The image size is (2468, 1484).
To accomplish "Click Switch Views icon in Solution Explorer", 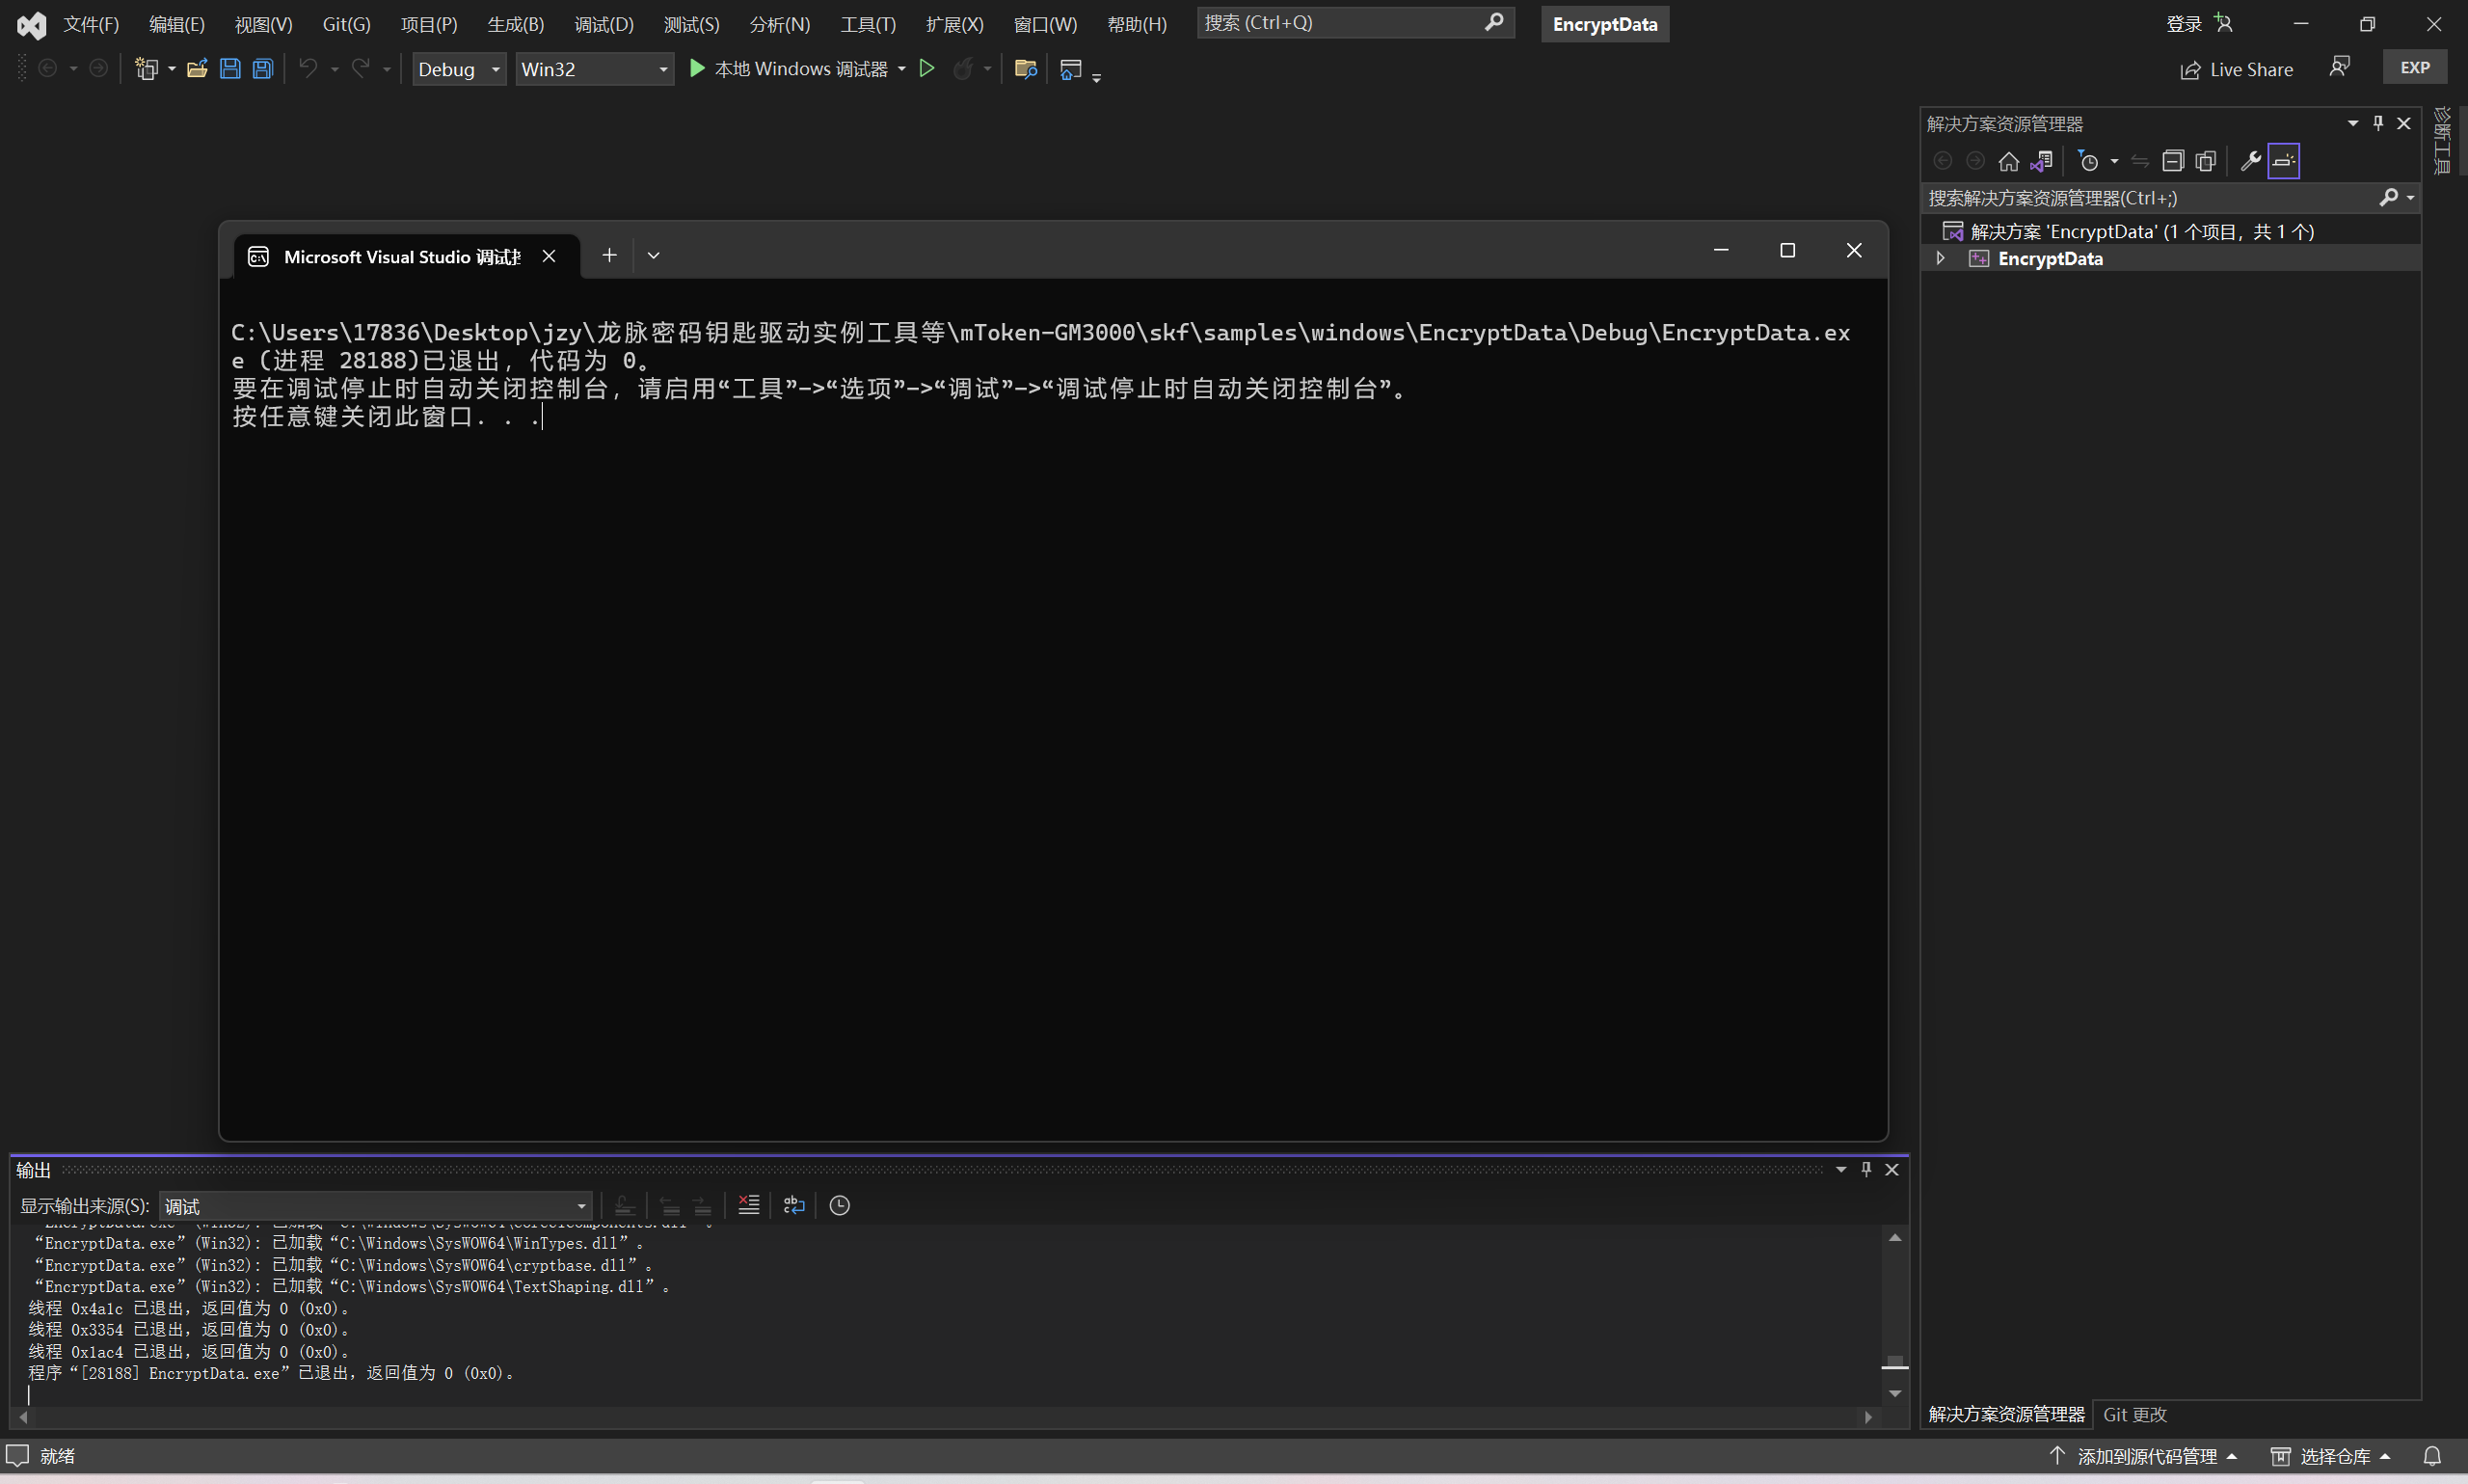I will coord(2041,161).
